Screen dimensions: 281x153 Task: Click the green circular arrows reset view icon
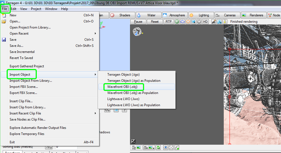[158, 148]
